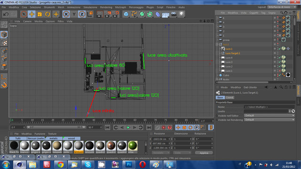Open the MoGraph menu
The height and width of the screenshot is (169, 301).
pos(120,8)
